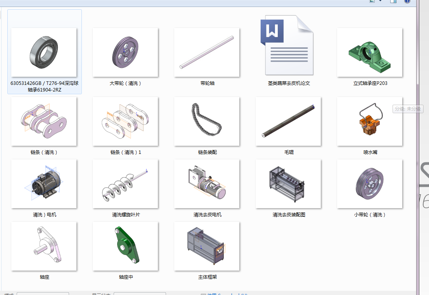Select the green 轴座中 flange thumbnail
The image size is (429, 295).
[125, 246]
